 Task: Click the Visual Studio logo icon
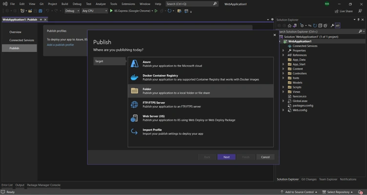click(x=5, y=4)
